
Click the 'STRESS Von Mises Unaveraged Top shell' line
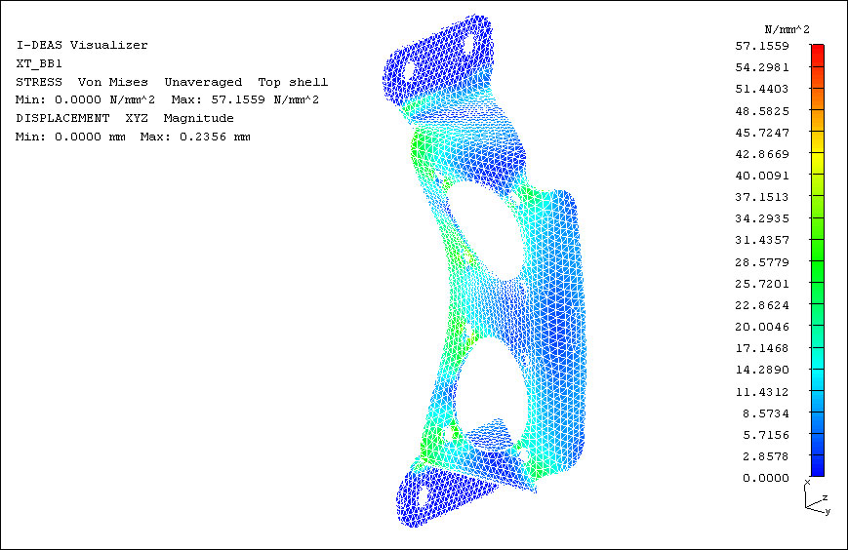point(172,82)
